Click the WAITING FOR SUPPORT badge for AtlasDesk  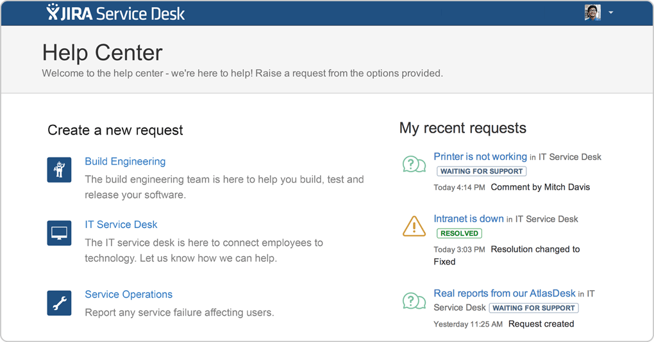pos(533,308)
